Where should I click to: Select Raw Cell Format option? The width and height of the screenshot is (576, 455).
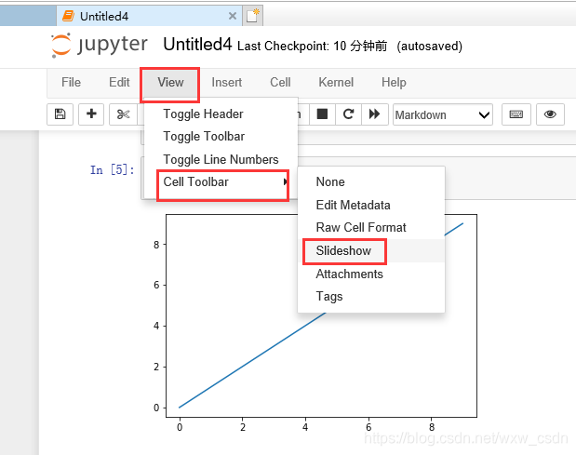pos(371,227)
